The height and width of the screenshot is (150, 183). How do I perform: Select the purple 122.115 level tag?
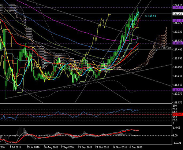pos(178,21)
